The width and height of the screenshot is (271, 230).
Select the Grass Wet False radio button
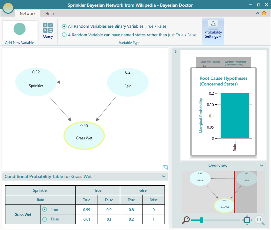click(x=45, y=219)
